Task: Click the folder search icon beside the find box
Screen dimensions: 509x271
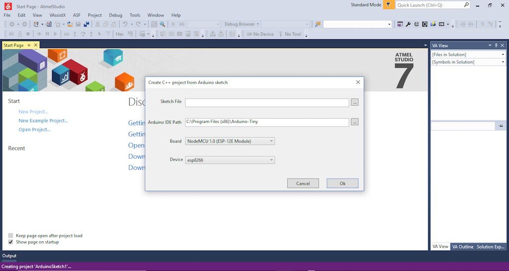Action: click(318, 24)
